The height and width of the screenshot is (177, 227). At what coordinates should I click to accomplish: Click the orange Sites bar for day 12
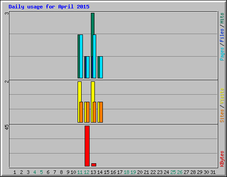[x=88, y=112]
